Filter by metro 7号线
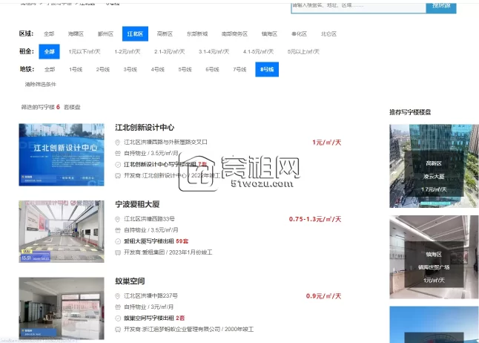479x343 pixels. (239, 70)
